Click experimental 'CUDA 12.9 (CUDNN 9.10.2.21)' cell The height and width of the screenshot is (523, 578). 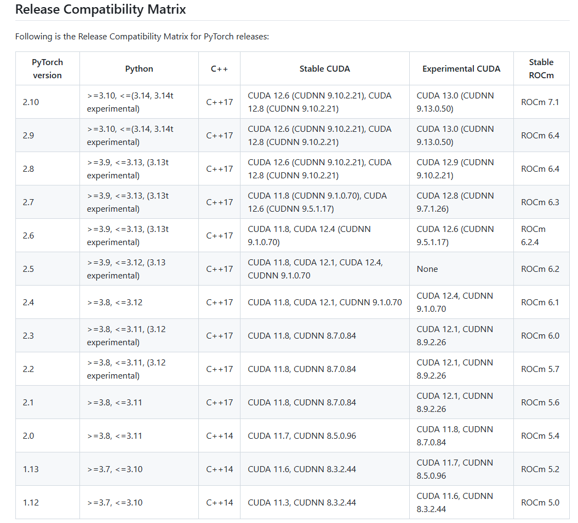click(x=461, y=168)
